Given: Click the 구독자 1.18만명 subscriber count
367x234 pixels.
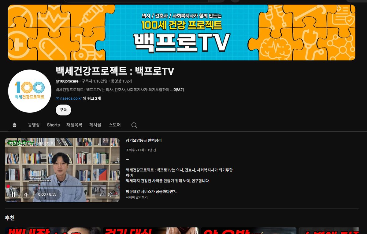Looking at the screenshot, I should pyautogui.click(x=95, y=81).
